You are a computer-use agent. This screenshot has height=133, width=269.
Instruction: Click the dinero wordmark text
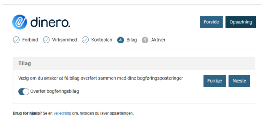50,22
